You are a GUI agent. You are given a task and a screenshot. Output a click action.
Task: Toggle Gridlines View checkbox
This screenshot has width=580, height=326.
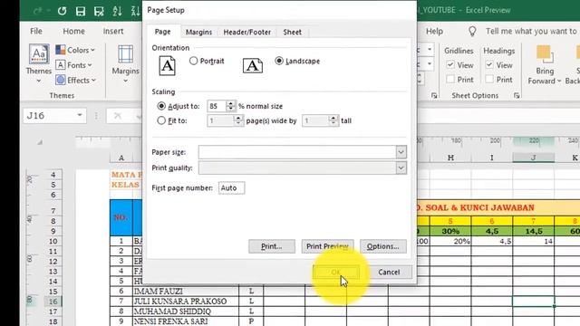[x=450, y=64]
